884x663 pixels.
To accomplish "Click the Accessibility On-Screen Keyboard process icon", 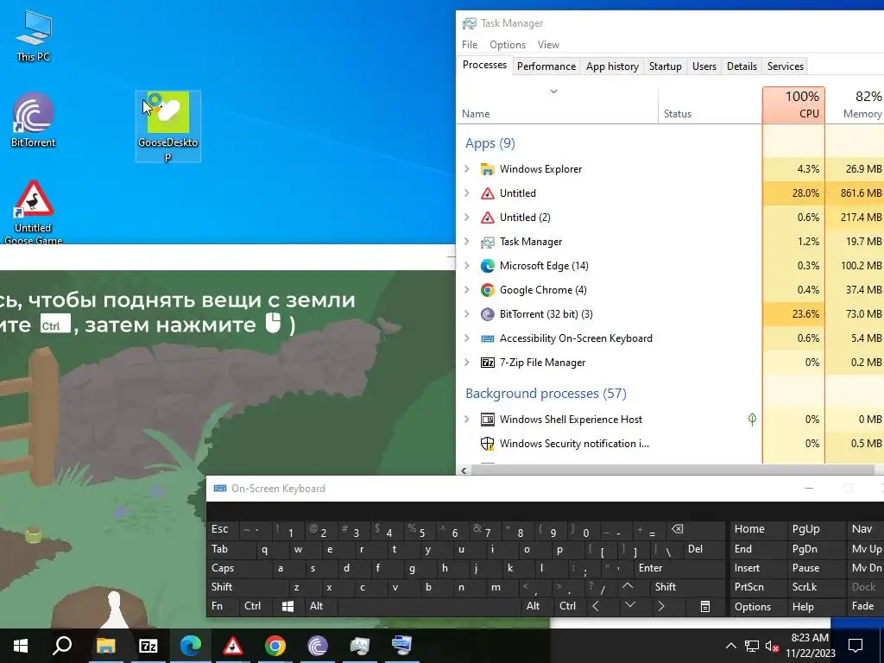I will pos(487,338).
